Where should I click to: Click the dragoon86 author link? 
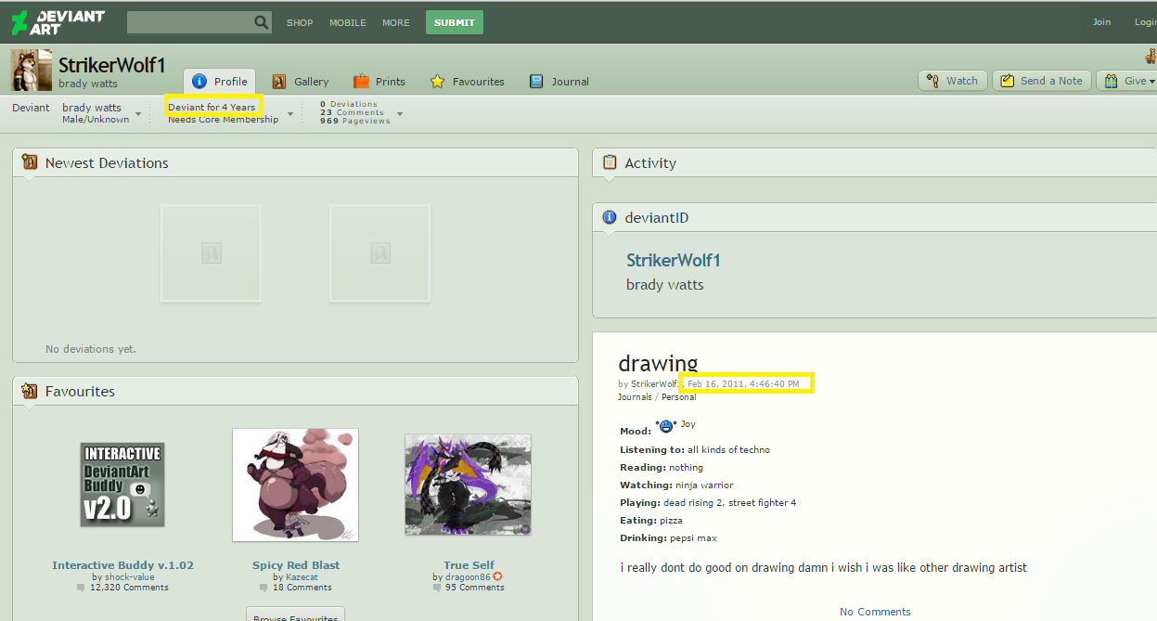click(468, 576)
